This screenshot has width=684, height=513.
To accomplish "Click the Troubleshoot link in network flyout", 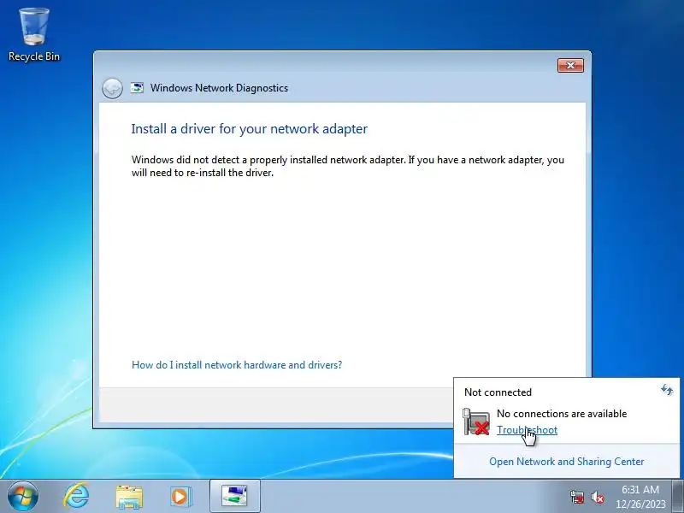I will tap(527, 430).
